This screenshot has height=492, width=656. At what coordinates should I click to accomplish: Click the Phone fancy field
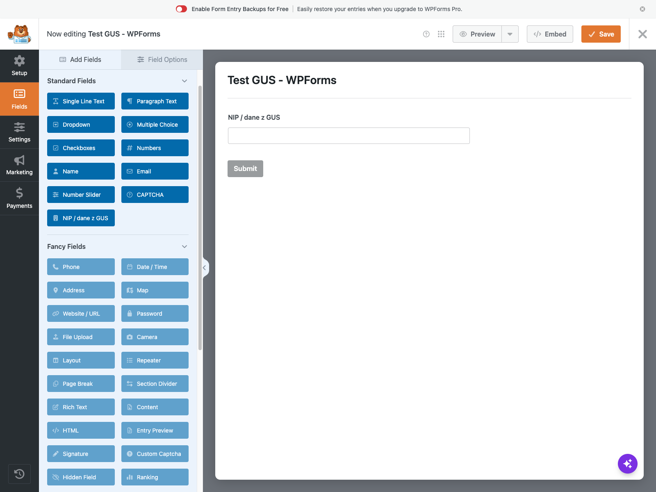(81, 267)
